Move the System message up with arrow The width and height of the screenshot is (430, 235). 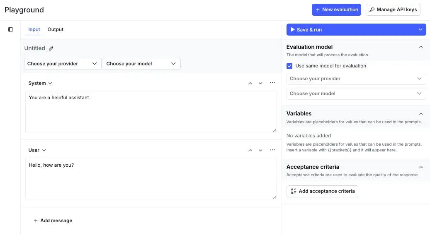coord(250,83)
